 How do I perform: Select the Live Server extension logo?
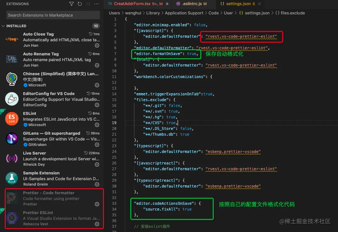click(x=11, y=158)
